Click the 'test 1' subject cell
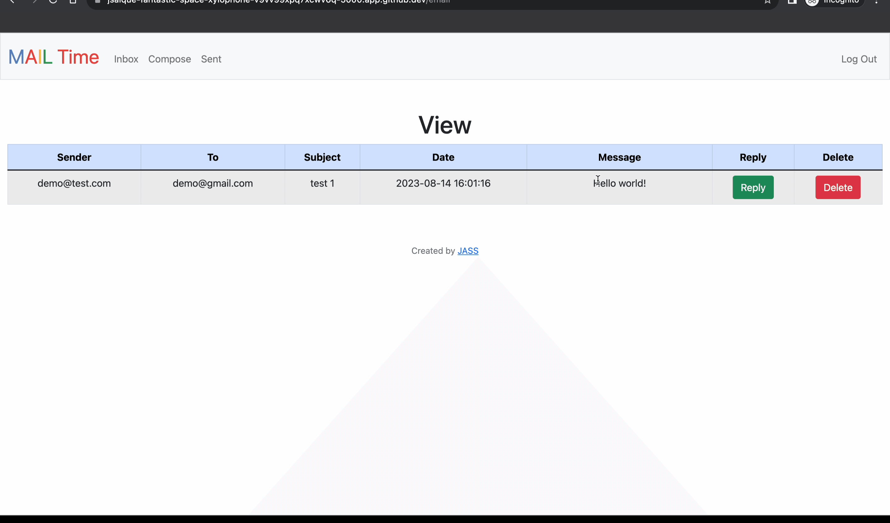Image resolution: width=890 pixels, height=523 pixels. (x=322, y=183)
